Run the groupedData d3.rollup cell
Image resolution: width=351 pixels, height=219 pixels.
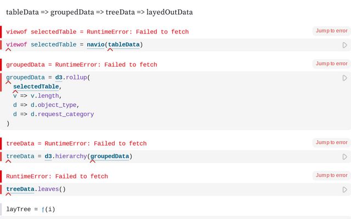tap(344, 78)
